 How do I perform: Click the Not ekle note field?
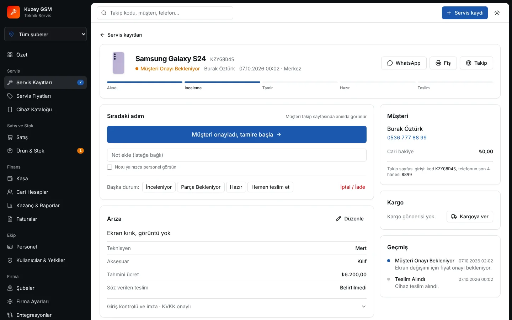pos(237,155)
